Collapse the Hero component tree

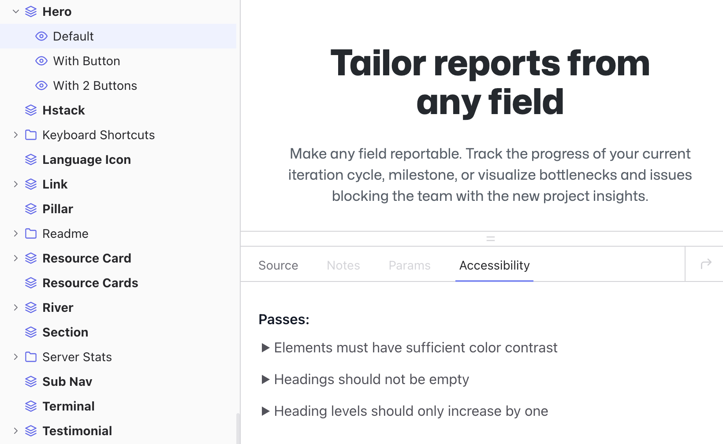(16, 11)
